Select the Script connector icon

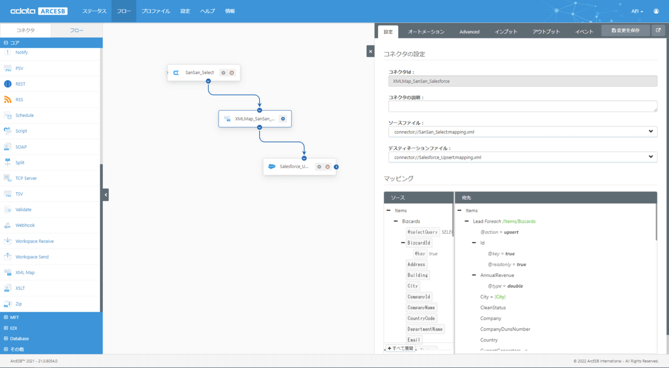click(x=8, y=131)
